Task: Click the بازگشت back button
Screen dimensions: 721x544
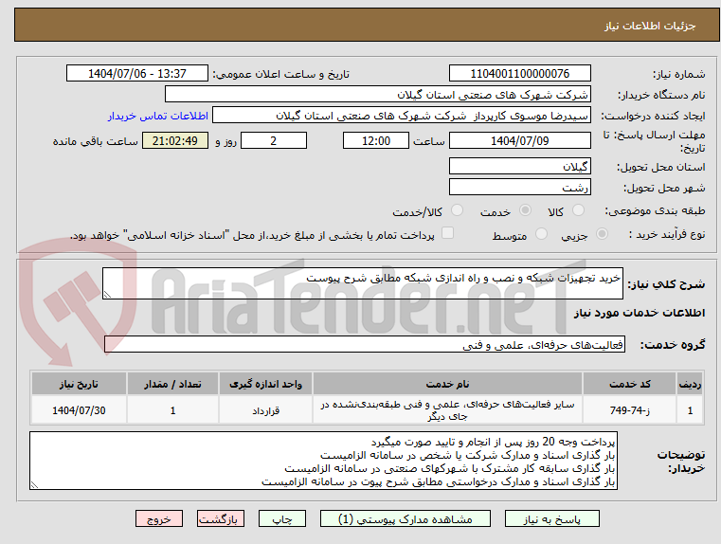Action: click(220, 518)
